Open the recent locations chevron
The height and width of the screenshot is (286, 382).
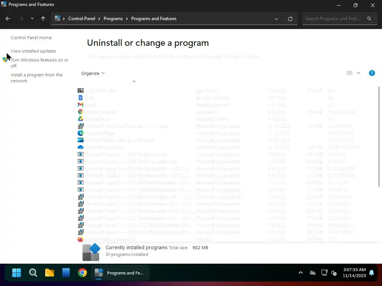[32, 19]
